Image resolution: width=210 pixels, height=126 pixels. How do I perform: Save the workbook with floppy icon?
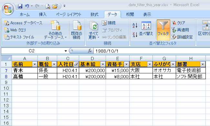tap(20, 6)
